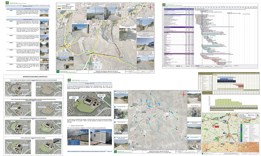Screen dimensions: 261x156
Task: Click the Infografía de Secuencia Constructiva heading
Action: (x=35, y=77)
